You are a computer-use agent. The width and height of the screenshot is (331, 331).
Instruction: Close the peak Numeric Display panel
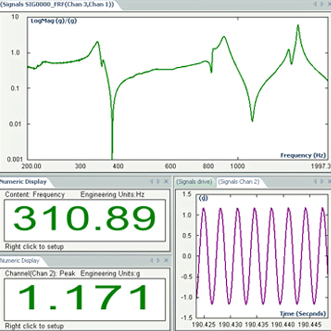pos(167,261)
